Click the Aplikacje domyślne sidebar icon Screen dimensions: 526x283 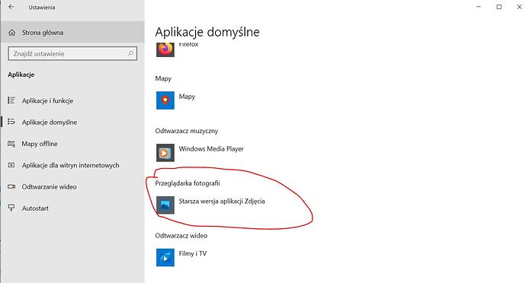(x=11, y=122)
